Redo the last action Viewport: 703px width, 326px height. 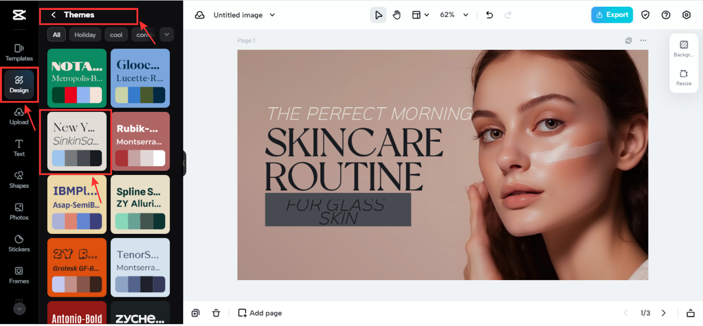pyautogui.click(x=508, y=15)
